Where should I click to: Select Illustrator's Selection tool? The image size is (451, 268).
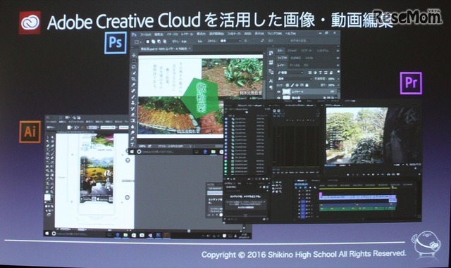click(x=48, y=137)
